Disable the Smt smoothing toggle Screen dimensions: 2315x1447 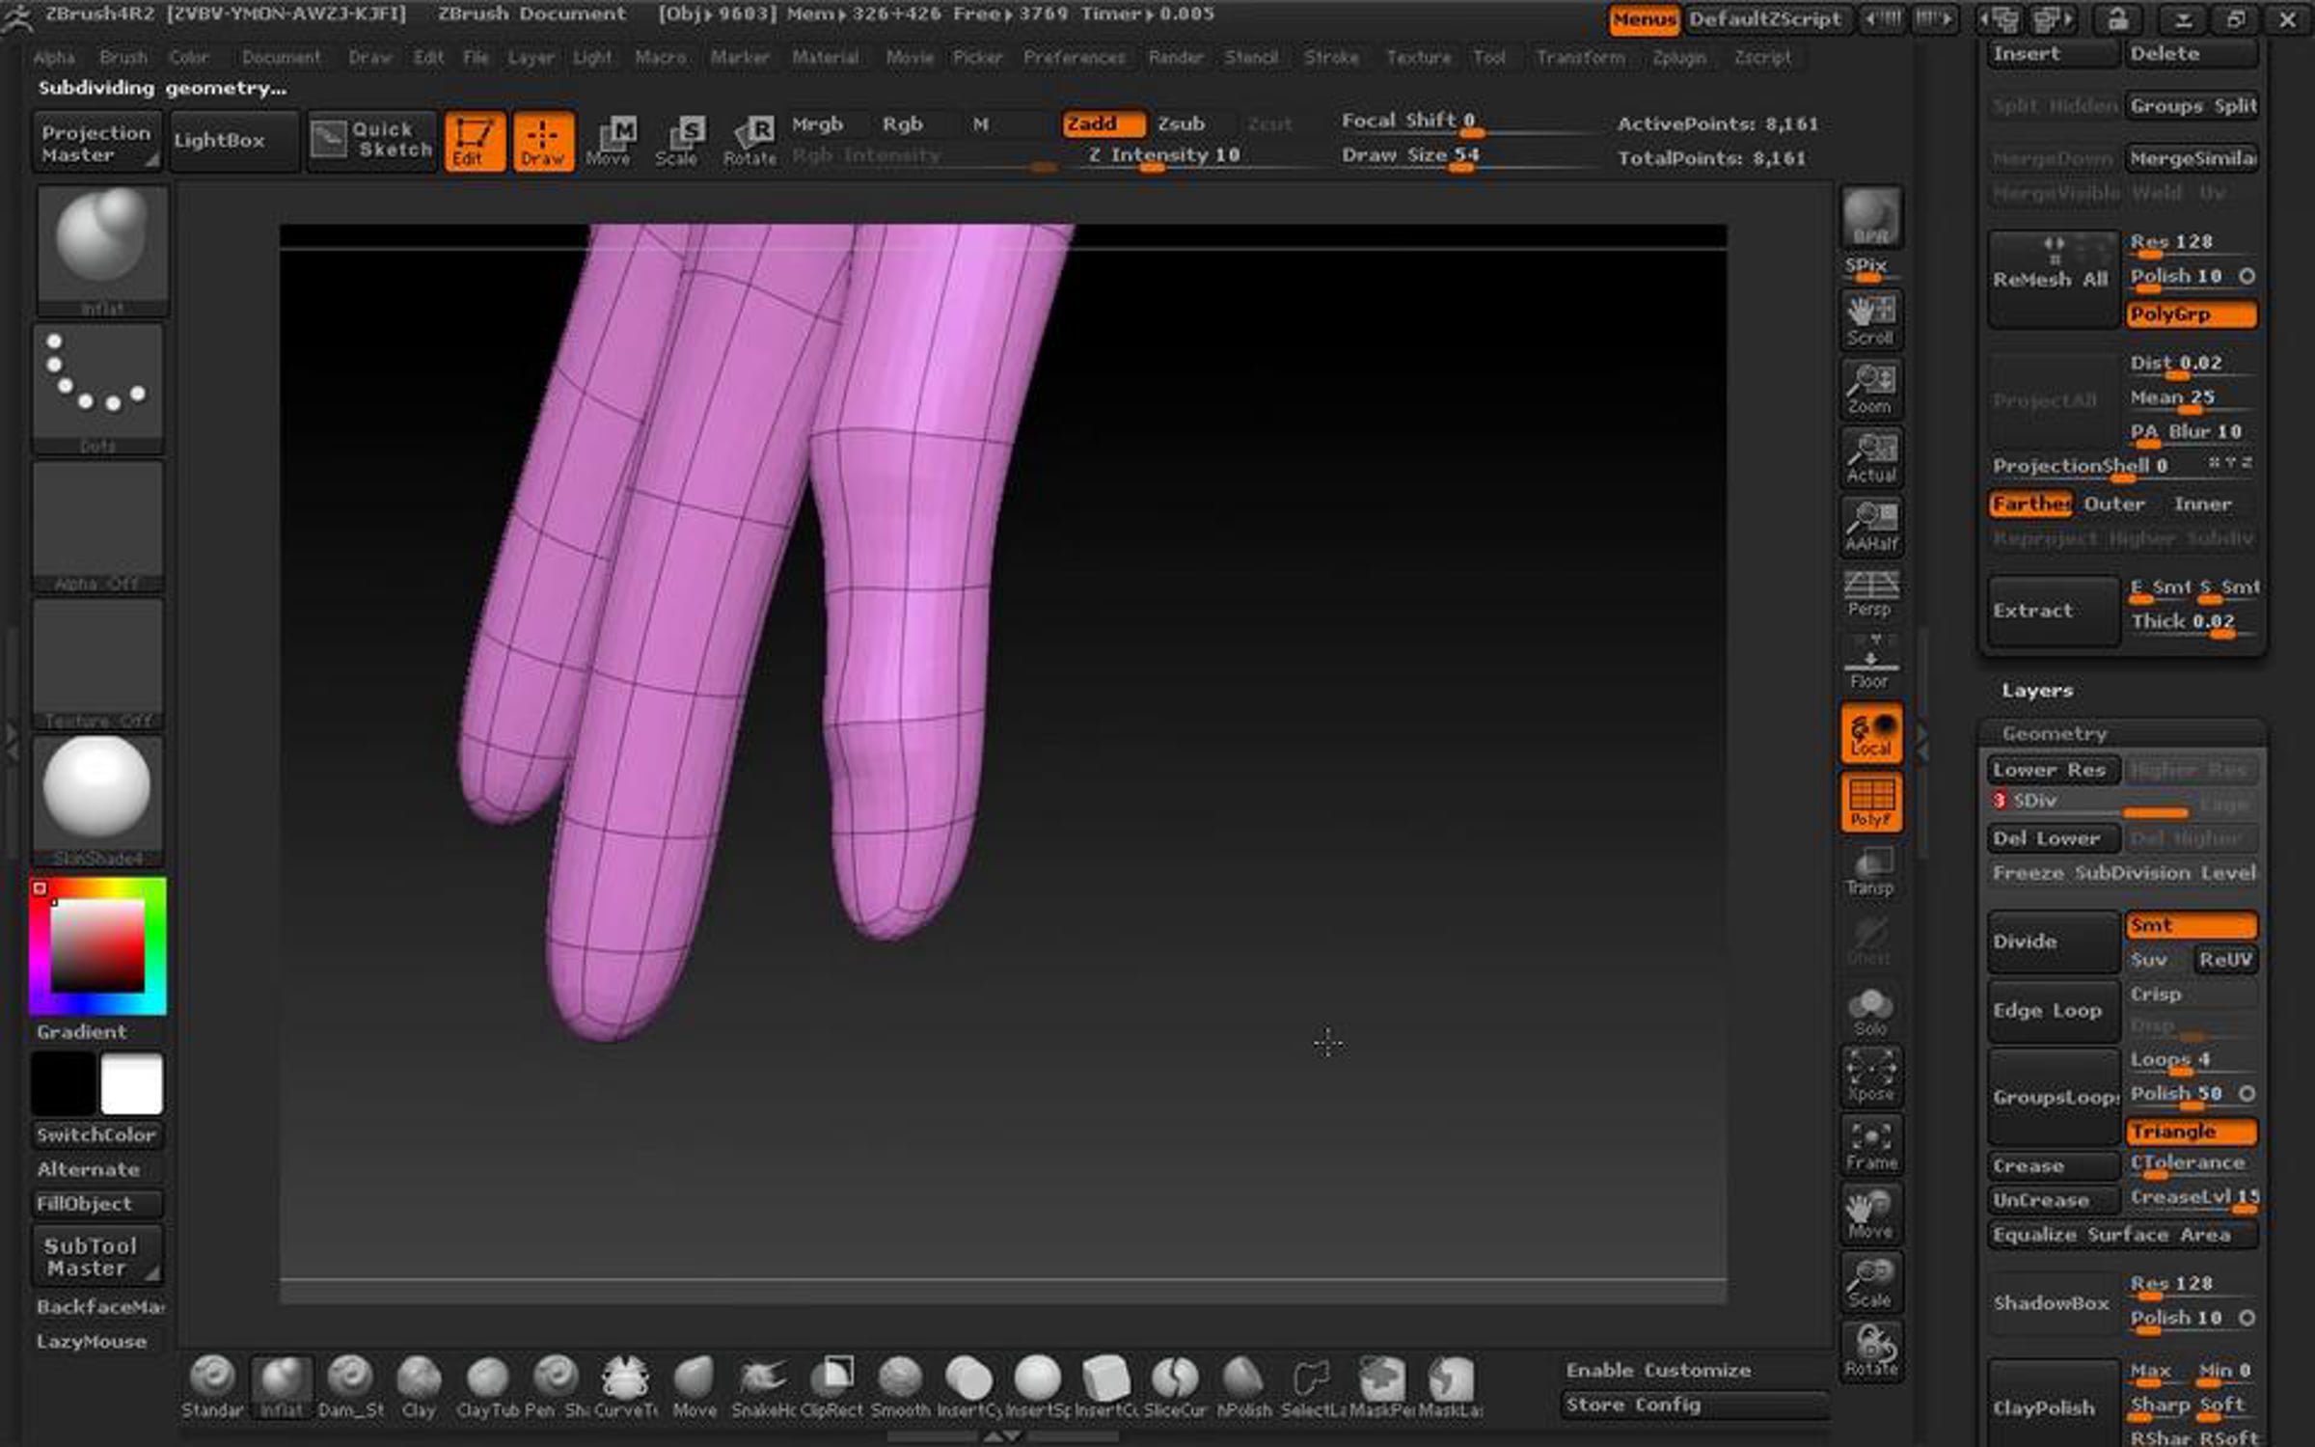(x=2191, y=926)
